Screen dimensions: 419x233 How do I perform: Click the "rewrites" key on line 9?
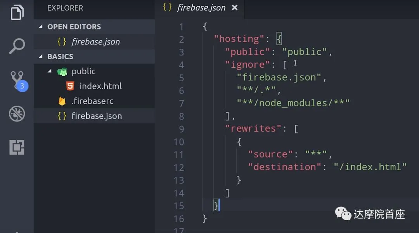click(253, 129)
